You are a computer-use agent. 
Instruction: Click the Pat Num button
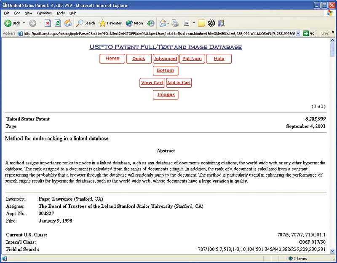coord(192,59)
